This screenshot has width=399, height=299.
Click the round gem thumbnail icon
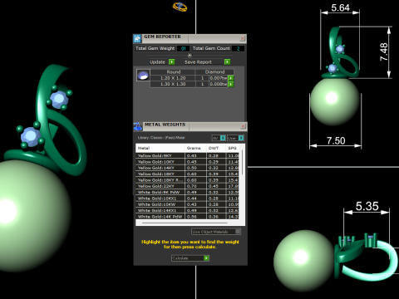coord(143,75)
